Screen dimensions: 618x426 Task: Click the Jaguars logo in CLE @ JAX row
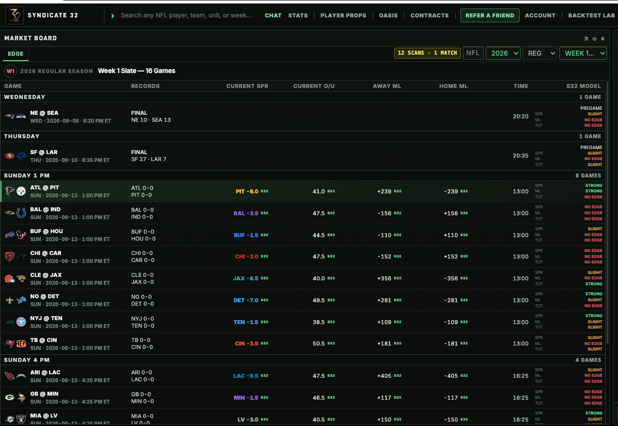point(21,278)
